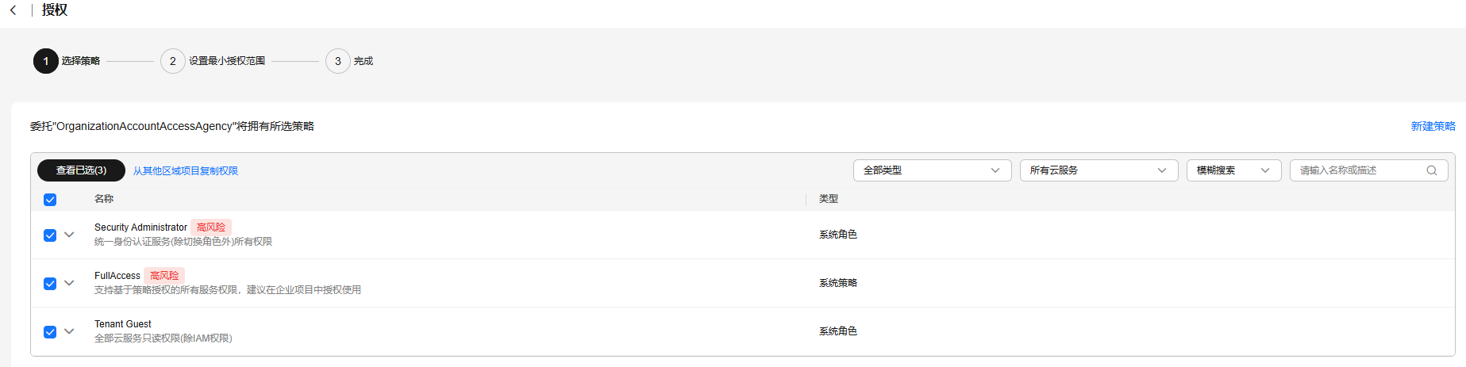Uncheck the FullAccess policy checkbox
Image resolution: width=1466 pixels, height=367 pixels.
50,284
